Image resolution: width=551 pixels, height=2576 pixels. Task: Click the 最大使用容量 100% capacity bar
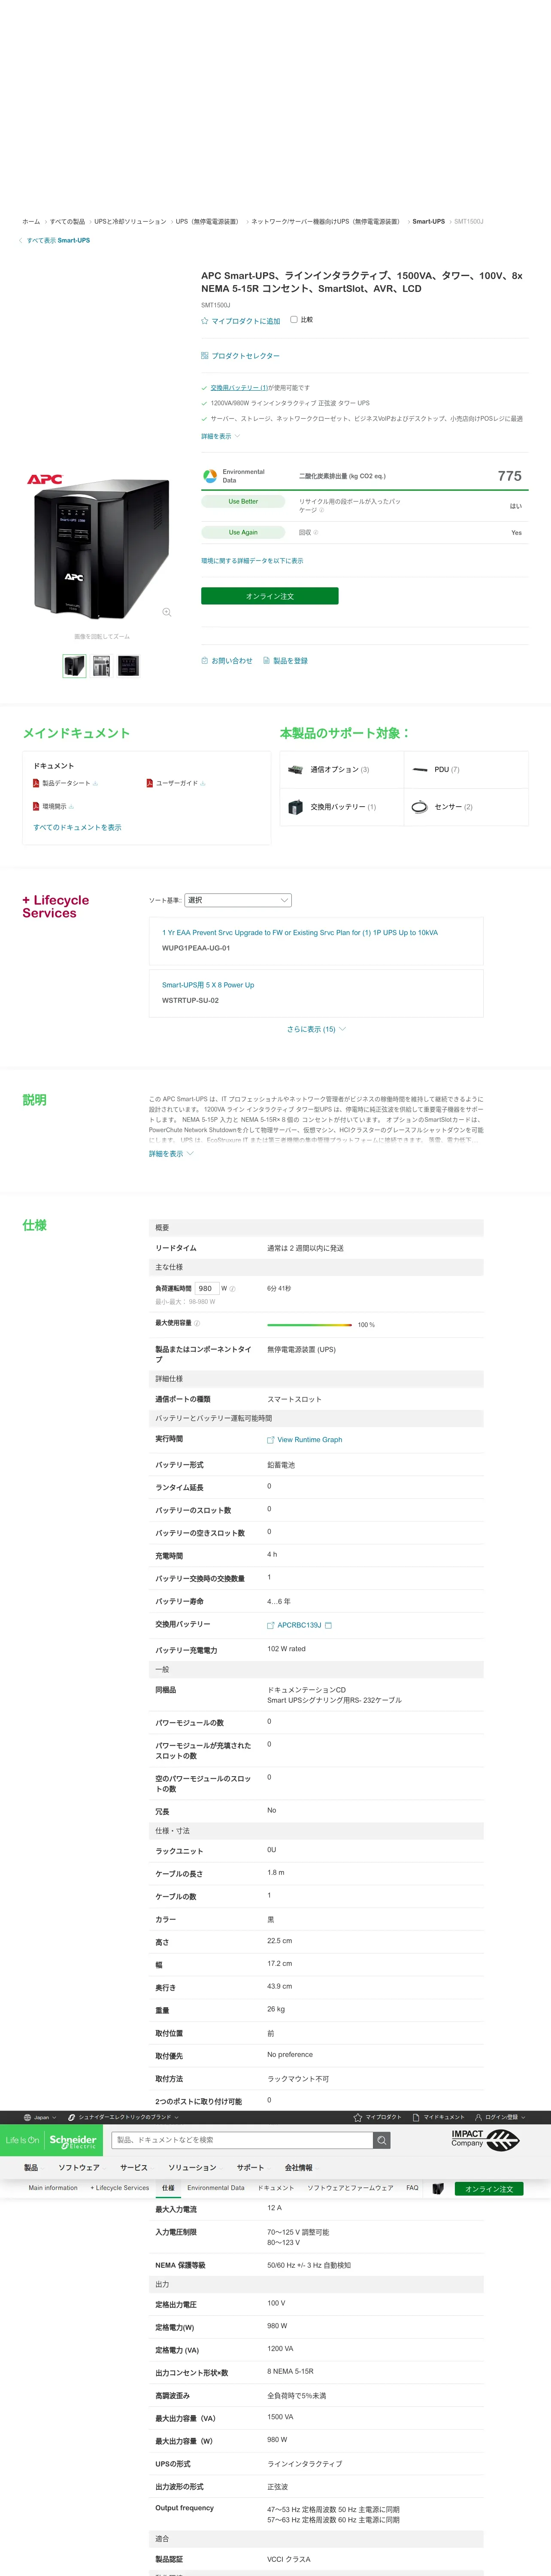tap(310, 1325)
